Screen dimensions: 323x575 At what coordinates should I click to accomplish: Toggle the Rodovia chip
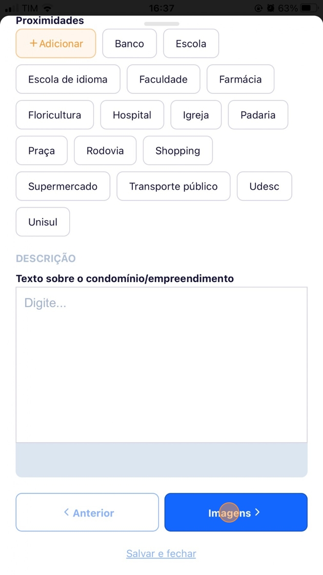(105, 151)
